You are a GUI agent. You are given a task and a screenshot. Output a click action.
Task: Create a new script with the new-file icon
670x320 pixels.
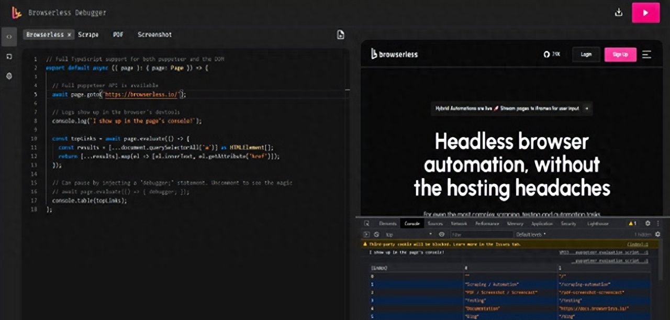click(x=340, y=35)
